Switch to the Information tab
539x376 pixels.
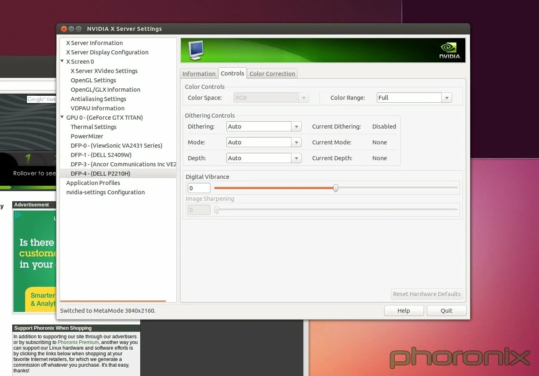[199, 73]
